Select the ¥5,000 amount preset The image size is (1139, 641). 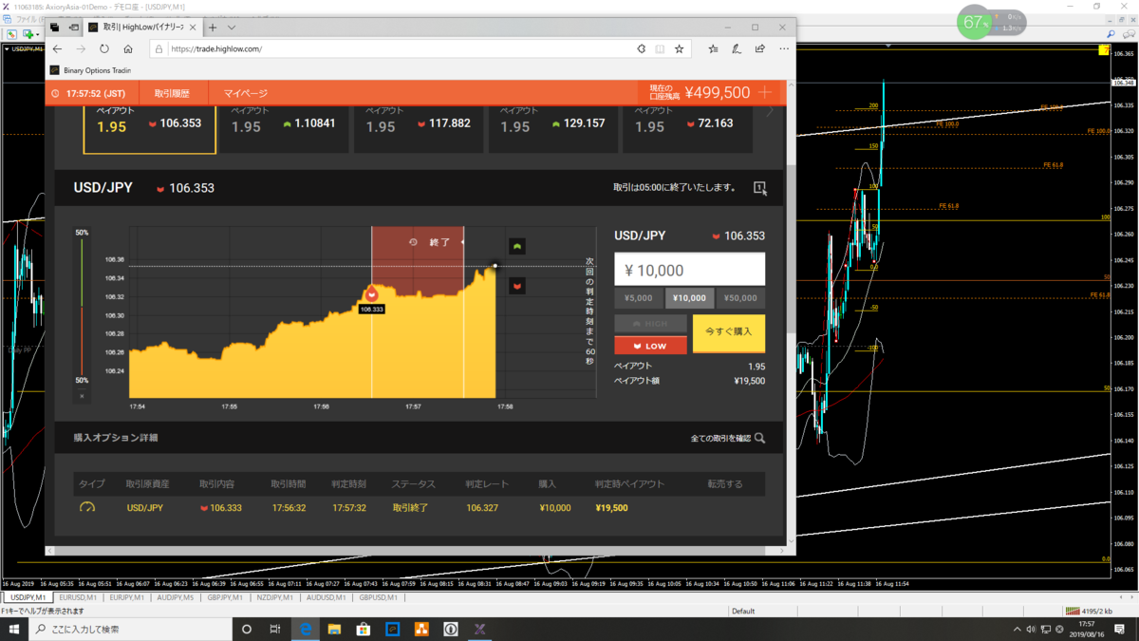pos(639,298)
